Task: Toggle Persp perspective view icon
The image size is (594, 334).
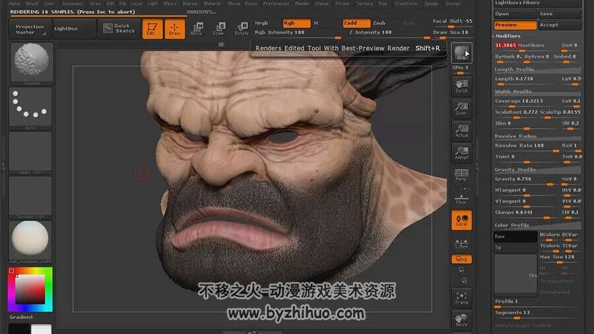Action: click(x=461, y=174)
